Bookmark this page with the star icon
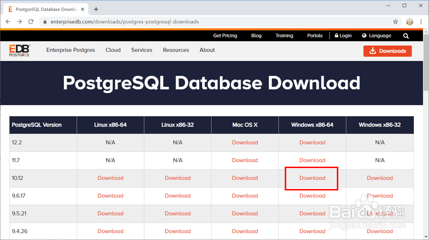The image size is (429, 240). (x=395, y=21)
